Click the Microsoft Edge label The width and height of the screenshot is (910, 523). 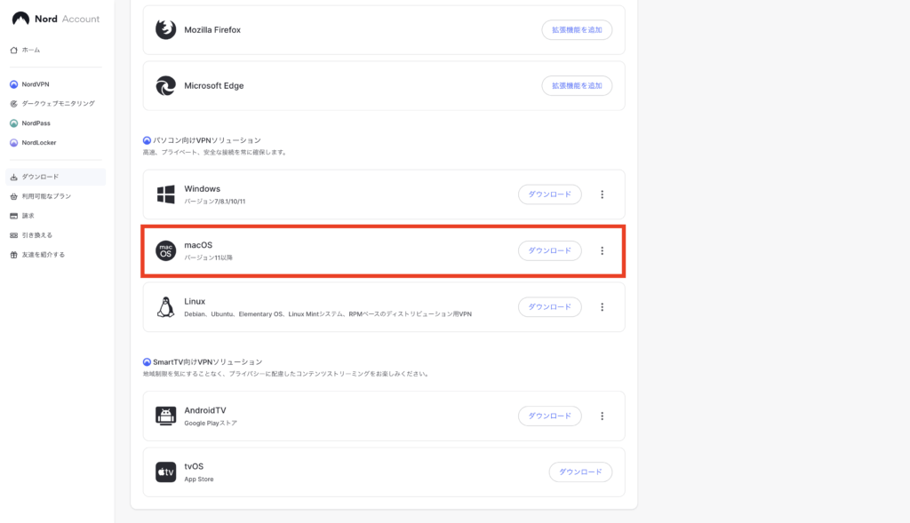pyautogui.click(x=213, y=85)
